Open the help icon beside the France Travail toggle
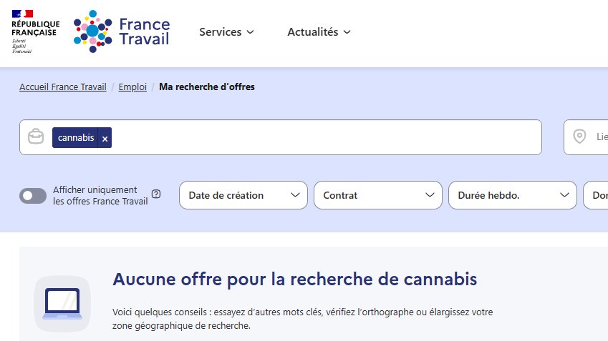The height and width of the screenshot is (341, 608). (x=156, y=194)
